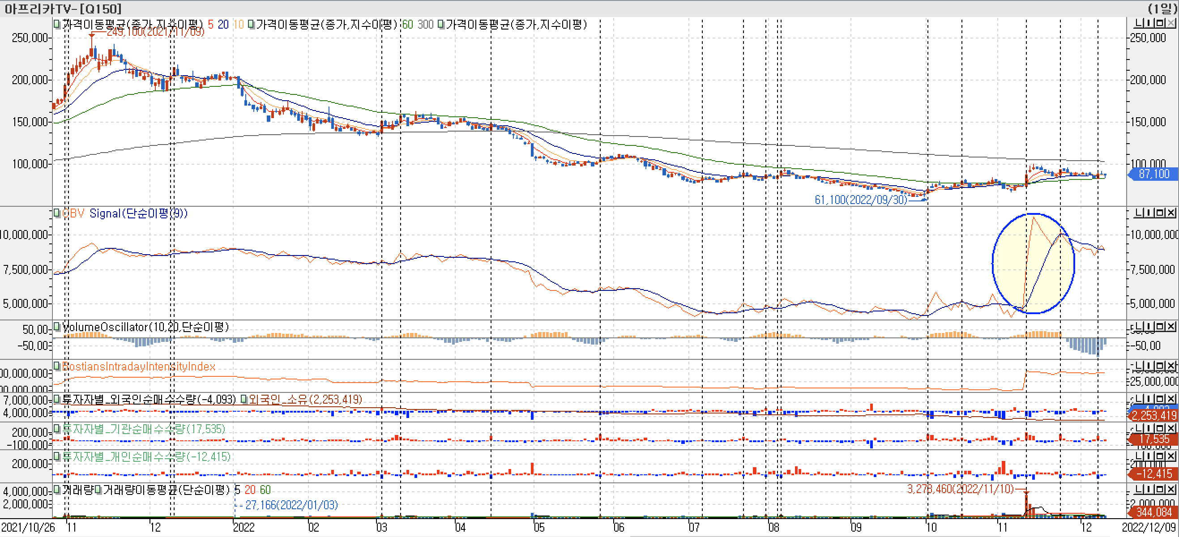The width and height of the screenshot is (1179, 537).
Task: Click the BostiansIntradayIntensityIndex indicator label
Action: coord(138,367)
